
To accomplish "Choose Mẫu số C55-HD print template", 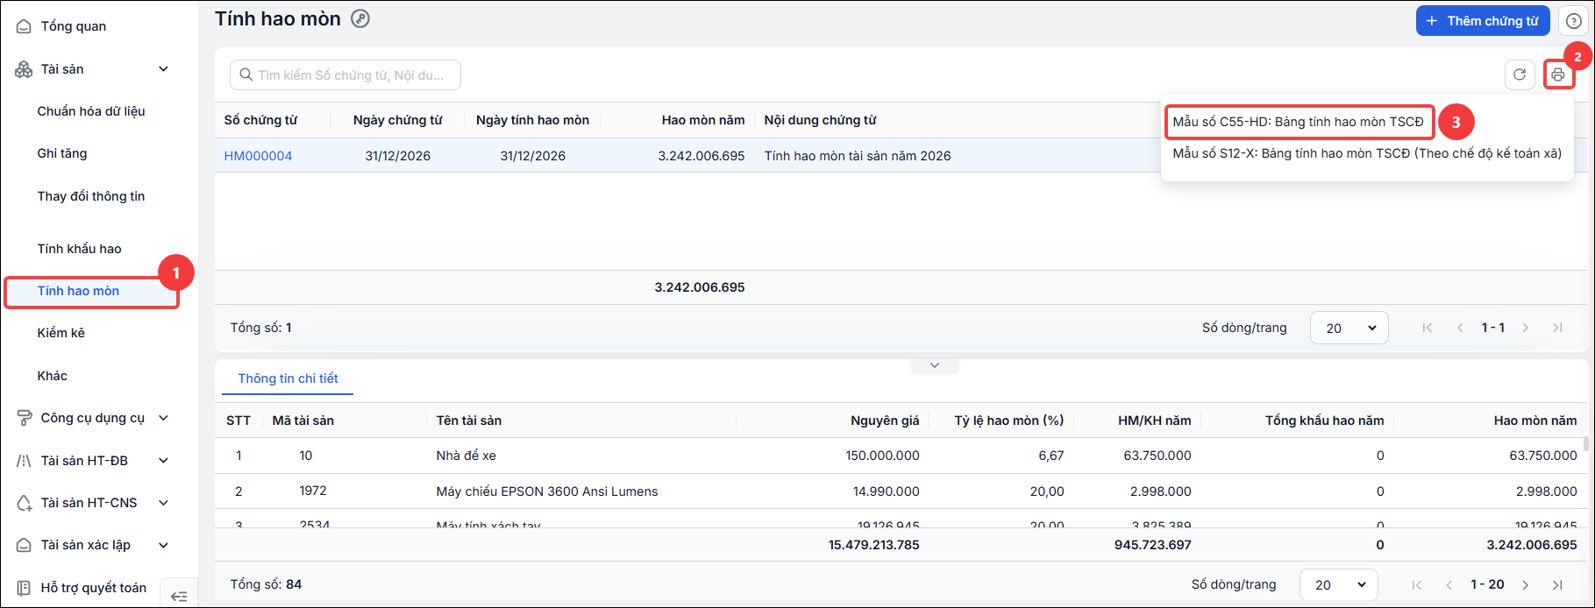I will tap(1299, 122).
